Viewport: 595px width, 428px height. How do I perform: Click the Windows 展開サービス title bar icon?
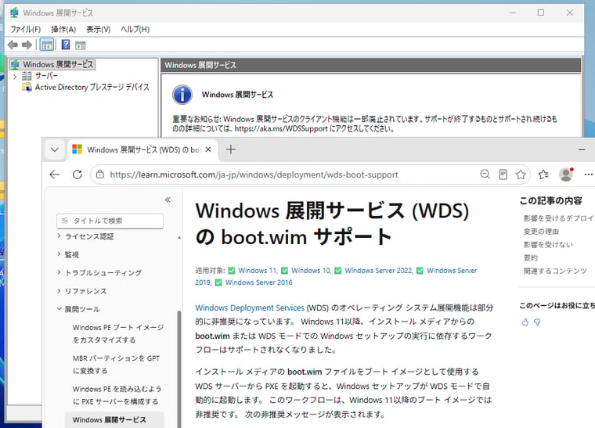pos(14,13)
